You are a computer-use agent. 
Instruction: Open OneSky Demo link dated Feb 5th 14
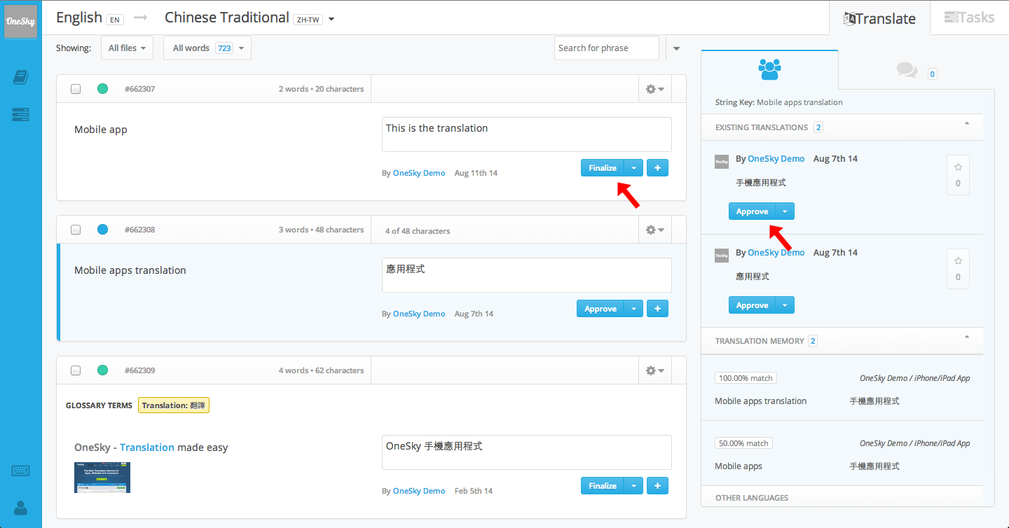[x=419, y=491]
